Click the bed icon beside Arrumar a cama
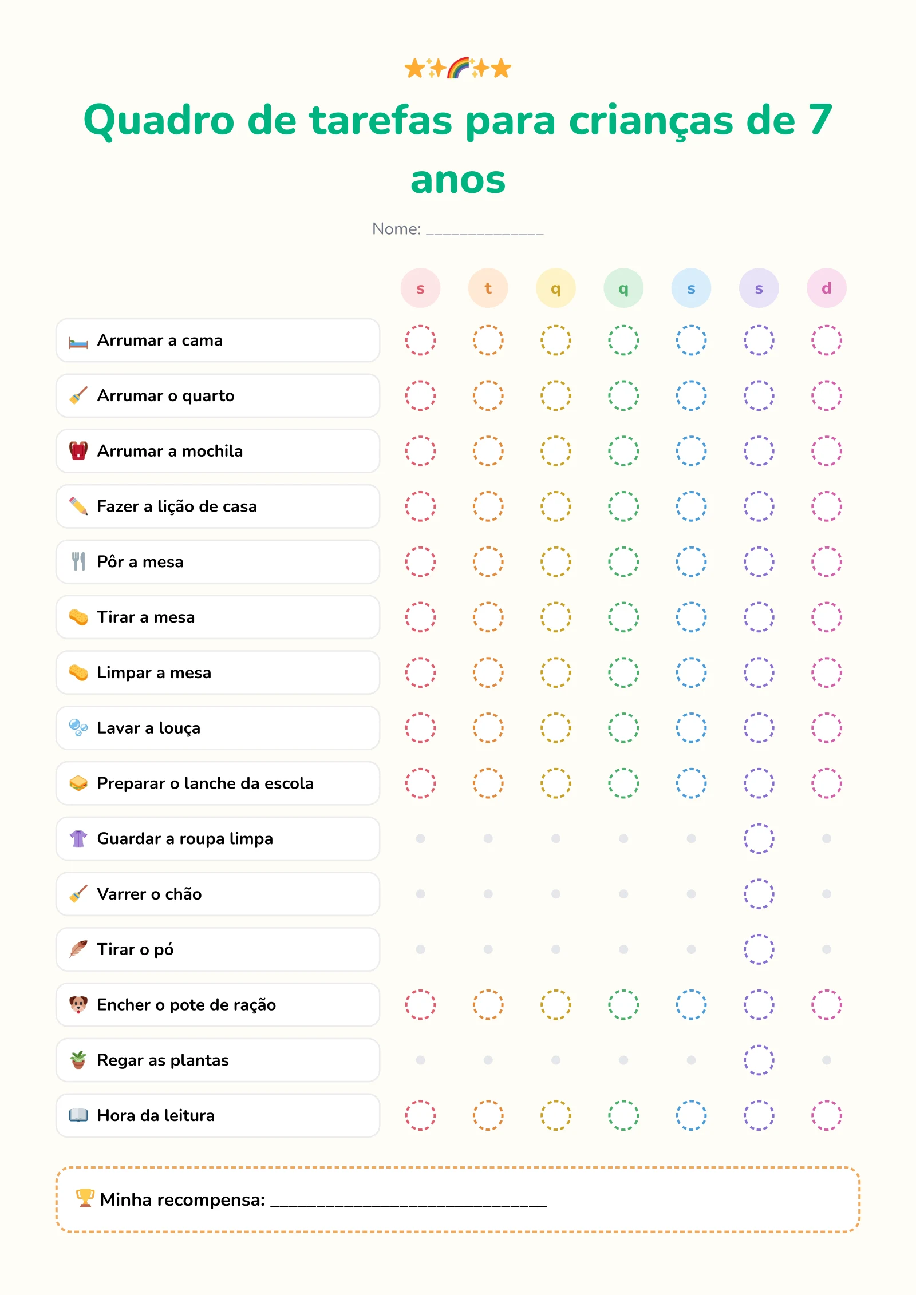The image size is (916, 1295). (x=78, y=340)
